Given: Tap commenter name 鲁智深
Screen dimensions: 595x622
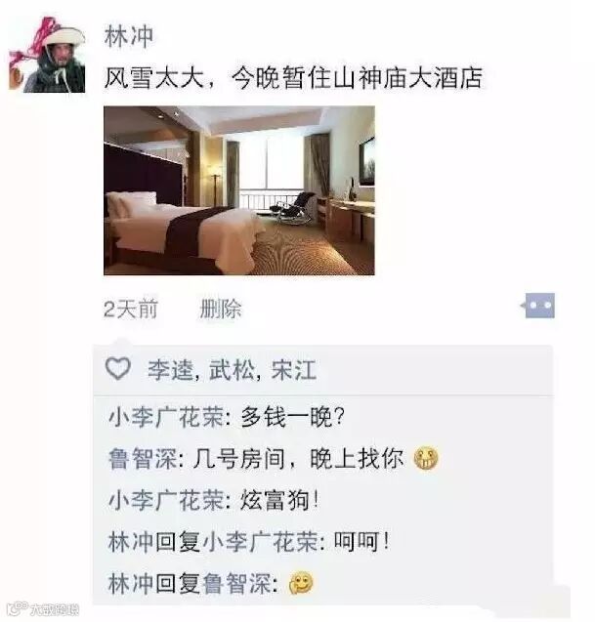Looking at the screenshot, I should point(143,459).
